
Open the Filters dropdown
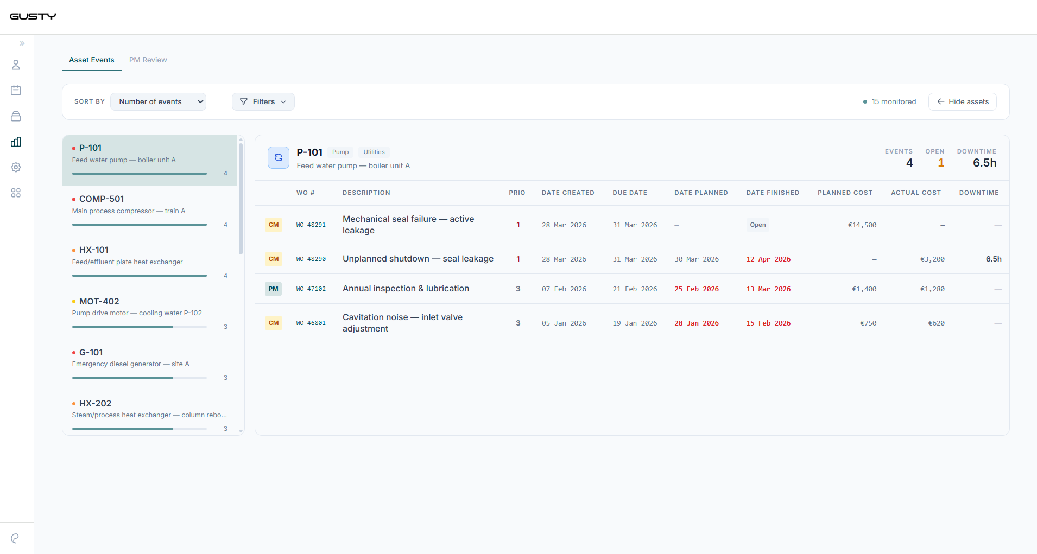click(x=263, y=101)
